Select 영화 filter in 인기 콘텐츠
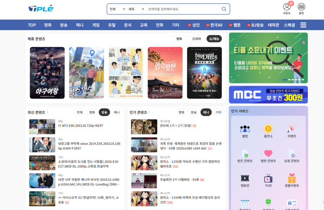The width and height of the screenshot is (324, 210). click(181, 112)
